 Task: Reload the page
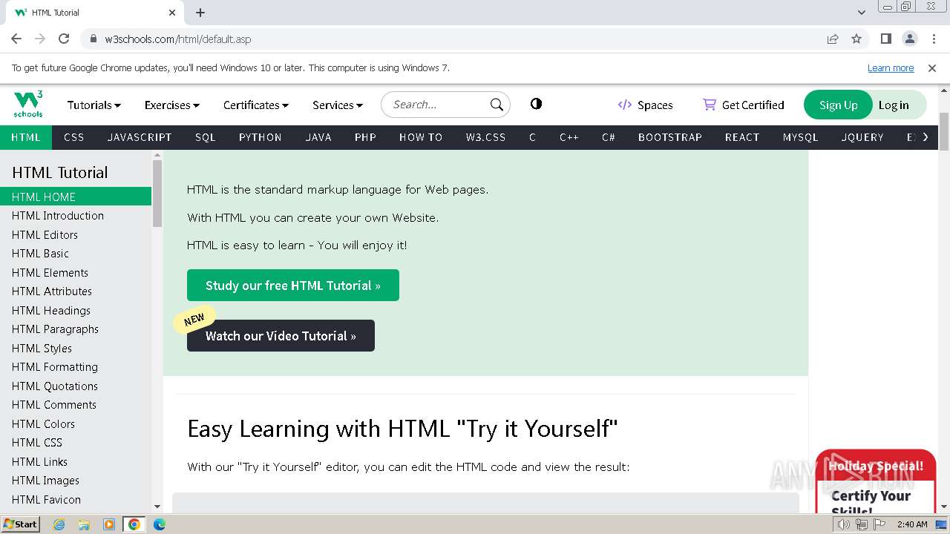[64, 39]
